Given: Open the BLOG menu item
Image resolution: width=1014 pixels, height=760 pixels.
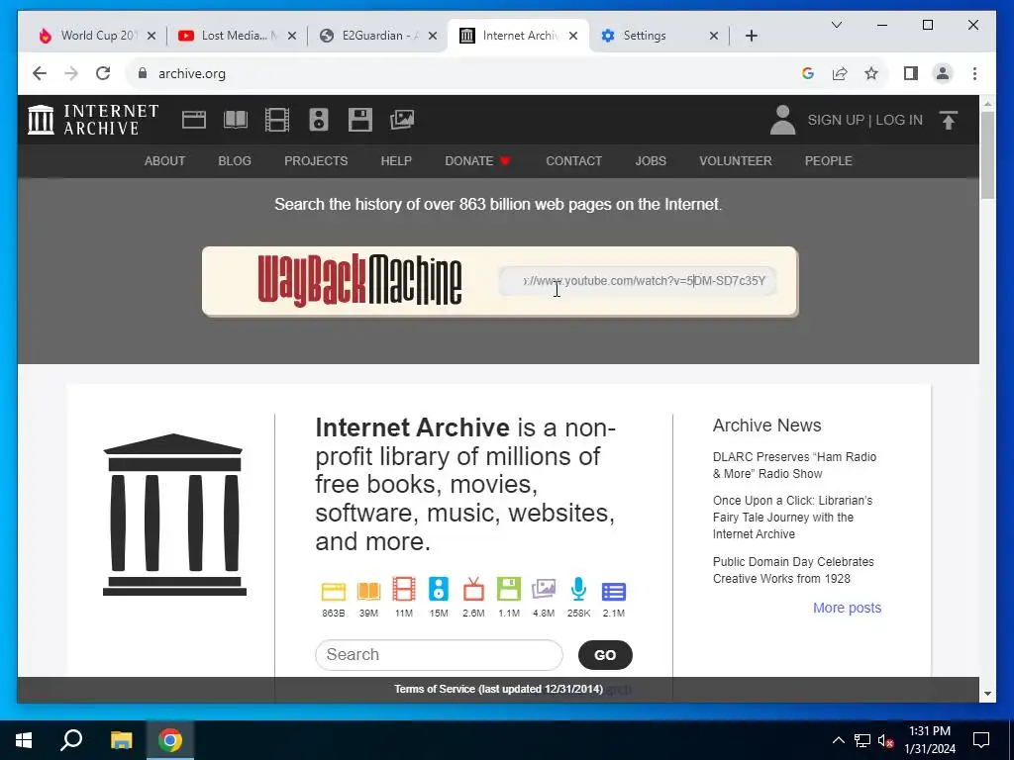Looking at the screenshot, I should 235,161.
